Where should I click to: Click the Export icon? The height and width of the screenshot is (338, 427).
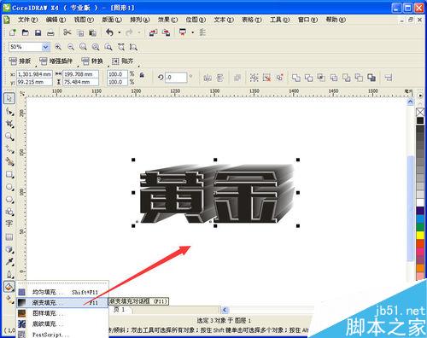point(167,32)
